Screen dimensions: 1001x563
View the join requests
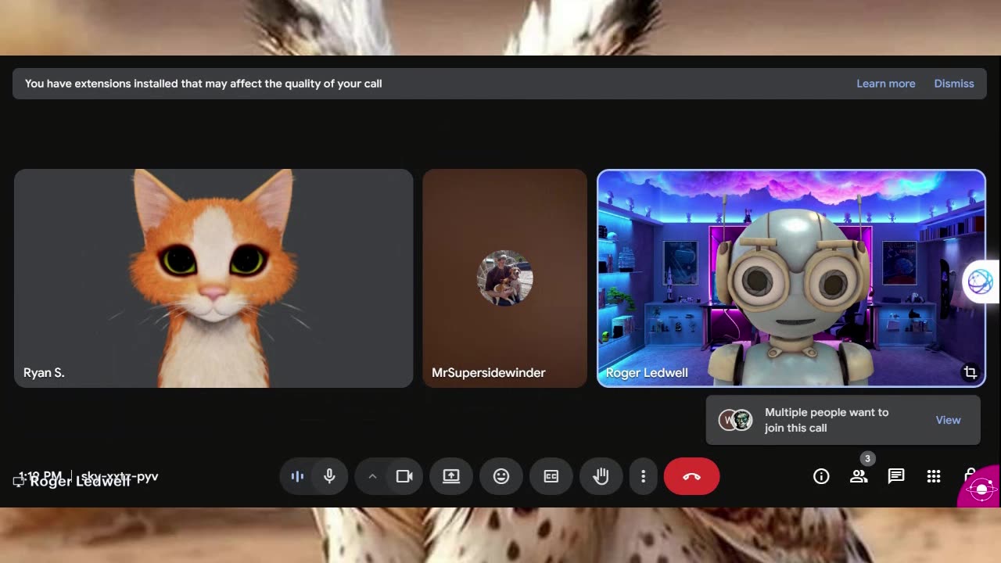(x=948, y=420)
